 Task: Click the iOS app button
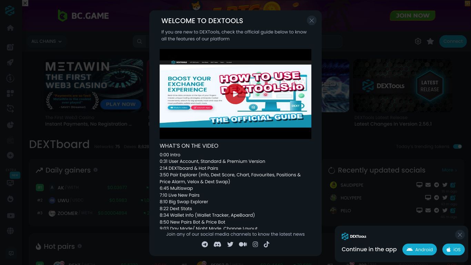453,249
